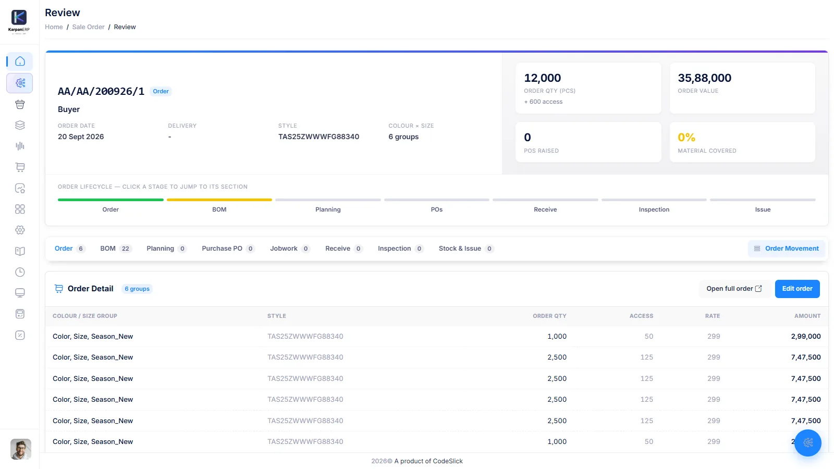Screen dimensions: 834x469
Task: Open the settings gear sidebar icon
Action: click(20, 230)
